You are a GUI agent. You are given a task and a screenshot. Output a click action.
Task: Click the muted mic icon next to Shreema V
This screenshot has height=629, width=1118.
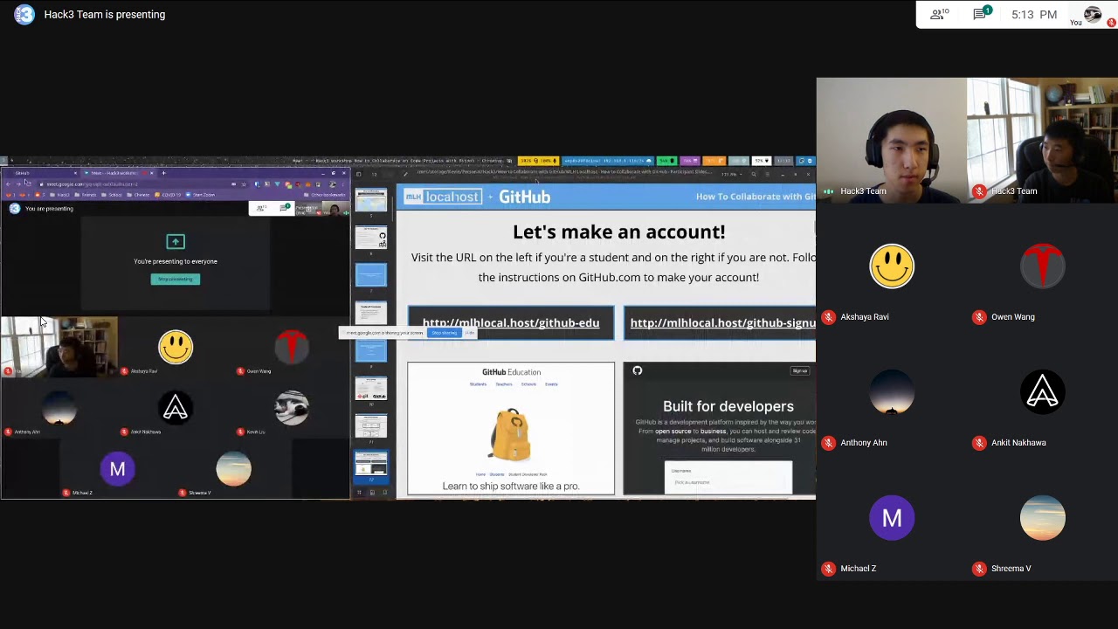coord(979,569)
